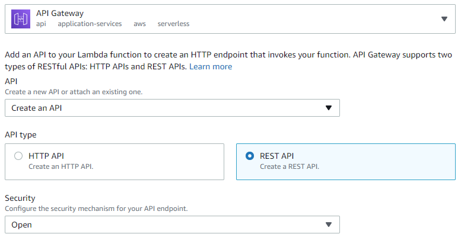Screen dimensions: 461x237
Task: Click the API section heading
Action: click(11, 81)
